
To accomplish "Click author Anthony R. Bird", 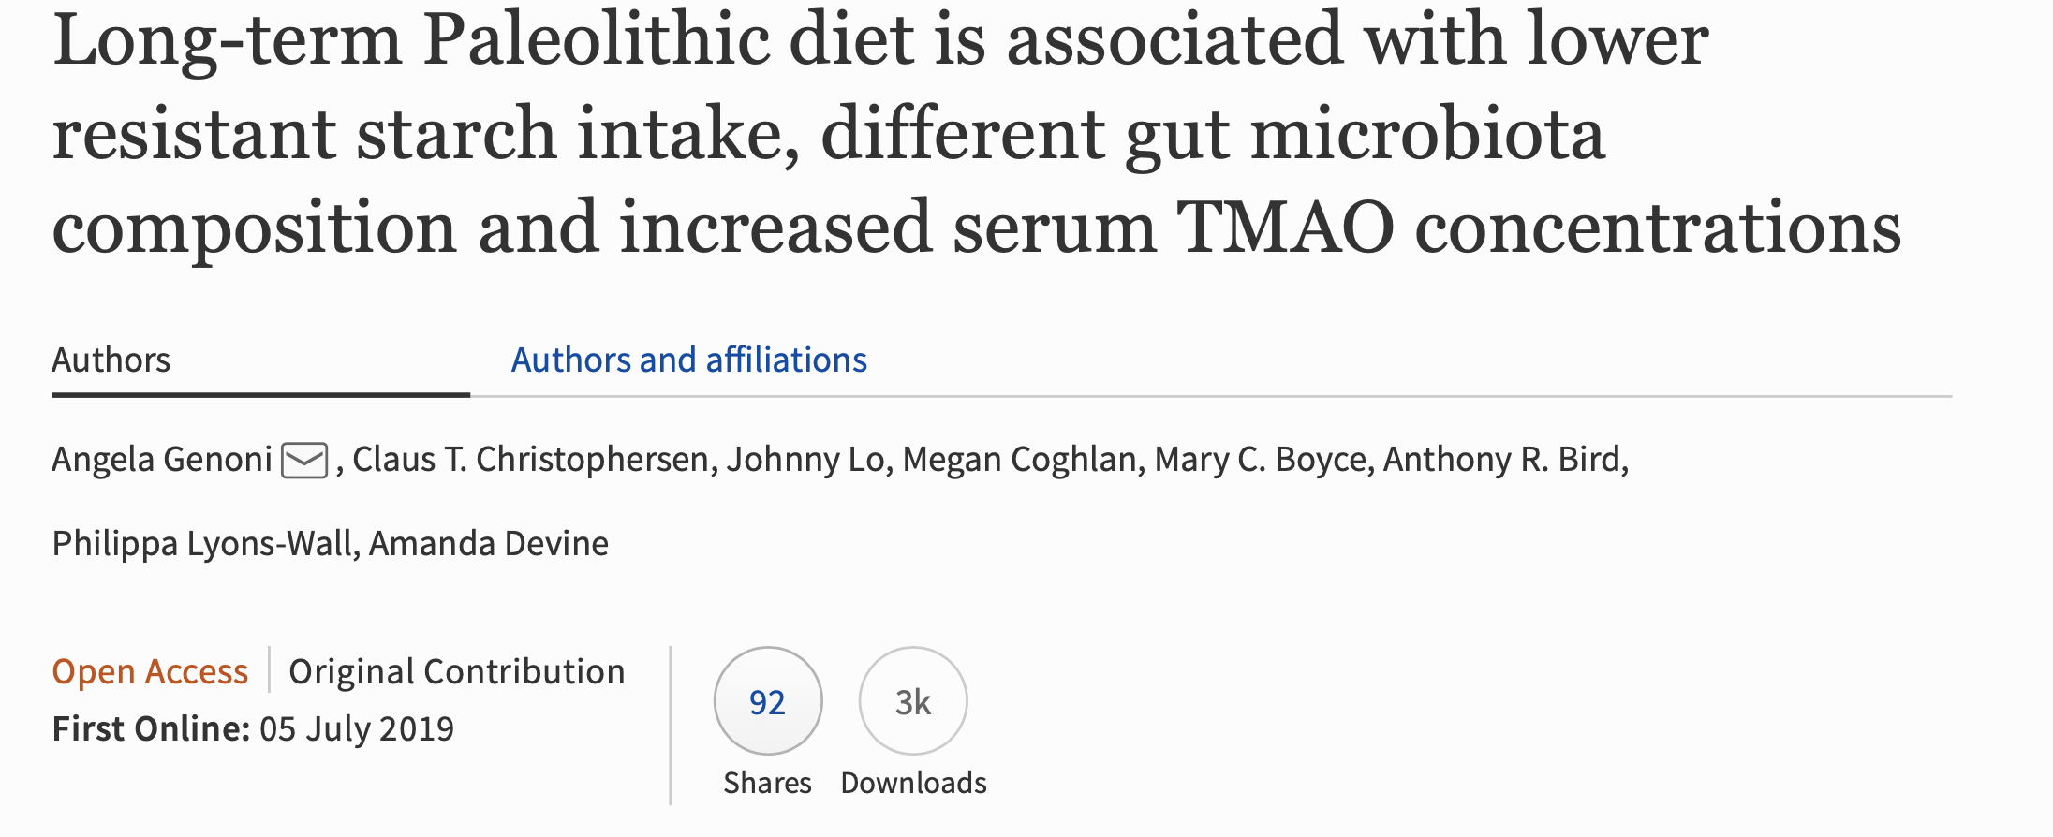I will pos(1501,460).
